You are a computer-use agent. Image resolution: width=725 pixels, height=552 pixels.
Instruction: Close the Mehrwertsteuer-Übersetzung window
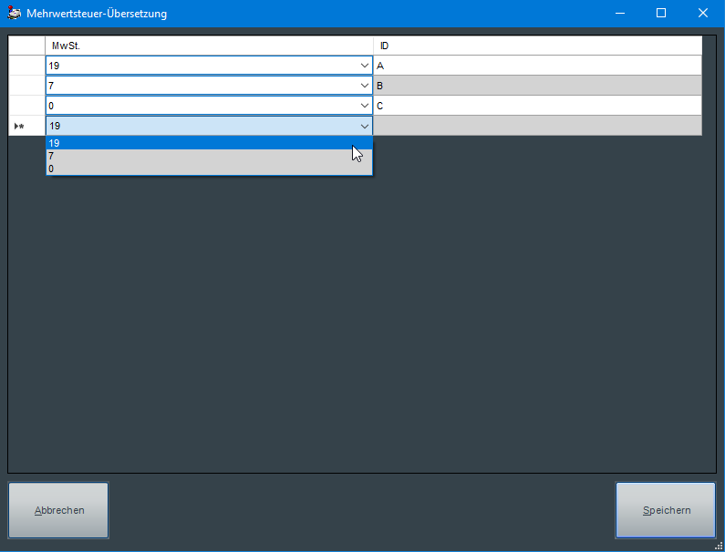tap(703, 14)
